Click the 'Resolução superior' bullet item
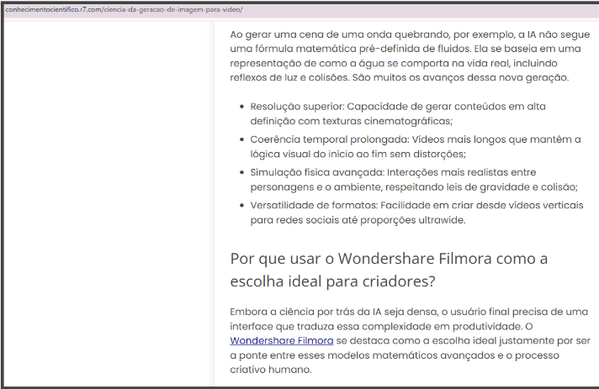Viewport: 599px width, 389px height. click(398, 113)
